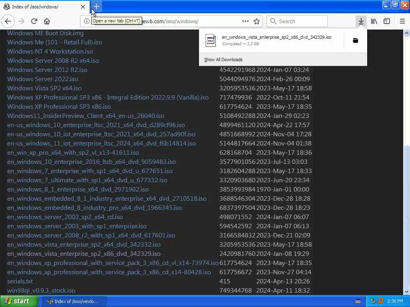
Task: Focus the Search input field
Action: [x=297, y=21]
